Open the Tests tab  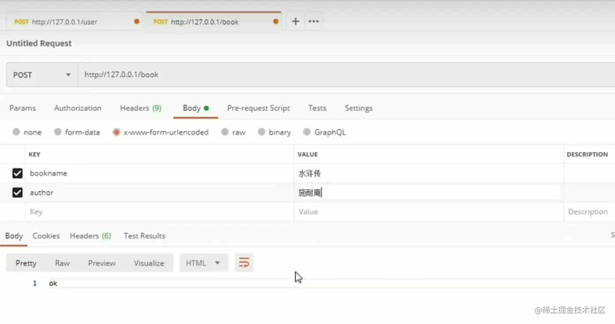point(317,108)
